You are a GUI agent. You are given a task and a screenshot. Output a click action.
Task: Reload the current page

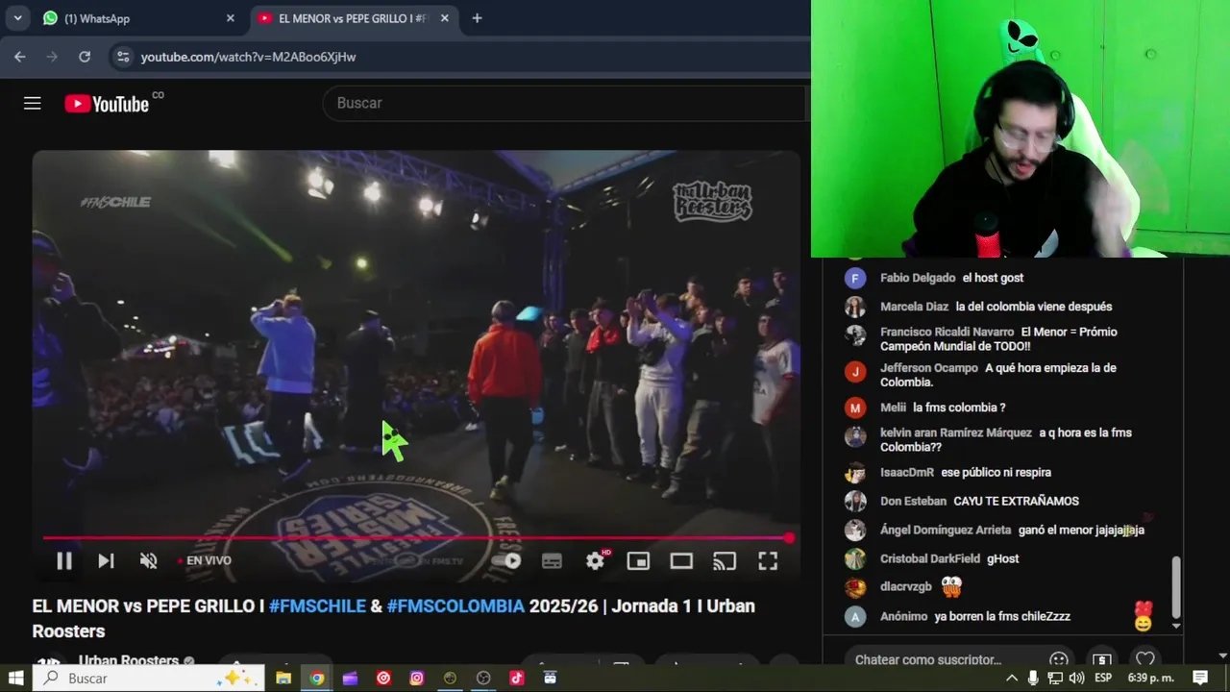(85, 57)
